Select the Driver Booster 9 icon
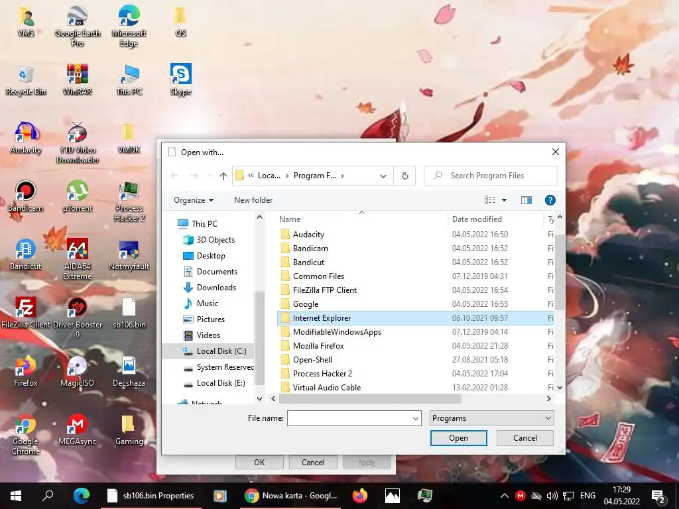 tap(78, 318)
